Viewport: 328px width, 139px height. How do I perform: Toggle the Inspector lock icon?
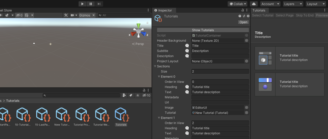pyautogui.click(x=243, y=10)
